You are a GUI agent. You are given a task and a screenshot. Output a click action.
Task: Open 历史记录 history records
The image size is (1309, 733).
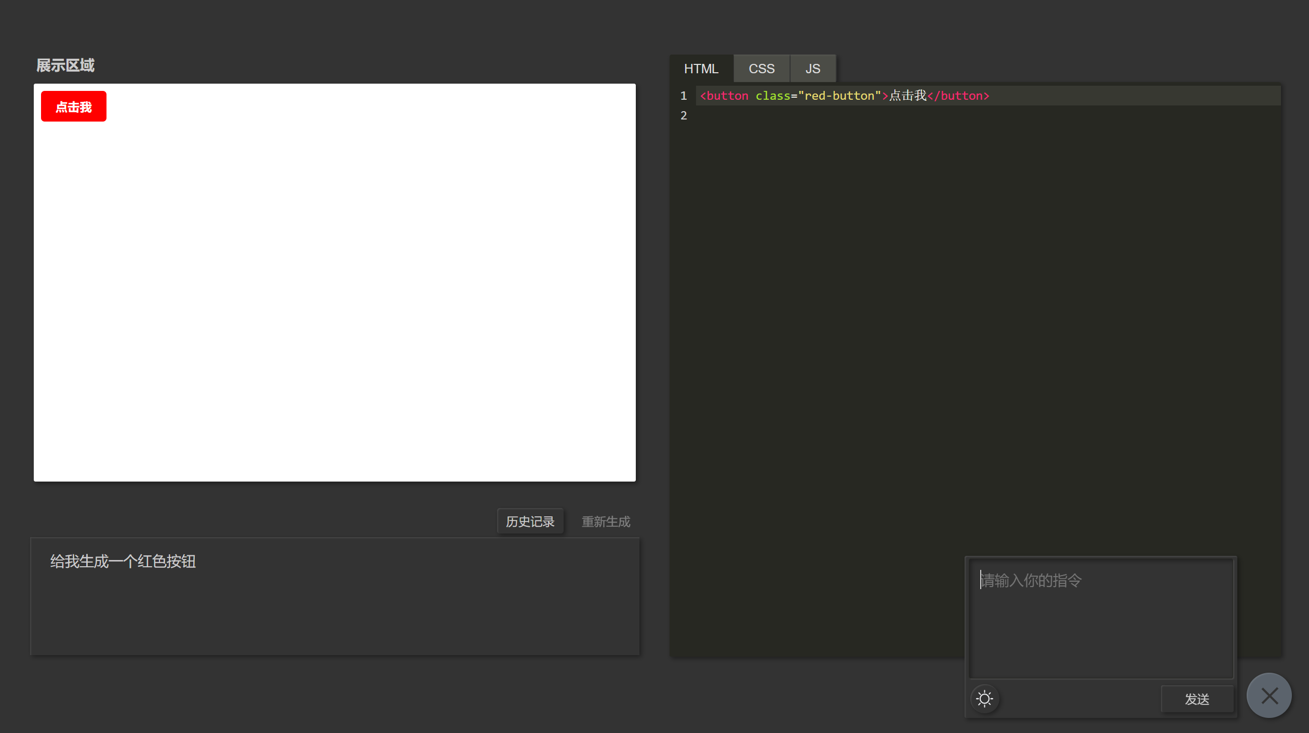pyautogui.click(x=530, y=522)
